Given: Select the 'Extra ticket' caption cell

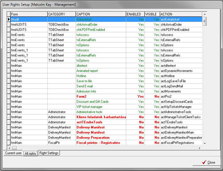Looking at the screenshot, I should pyautogui.click(x=101, y=19).
